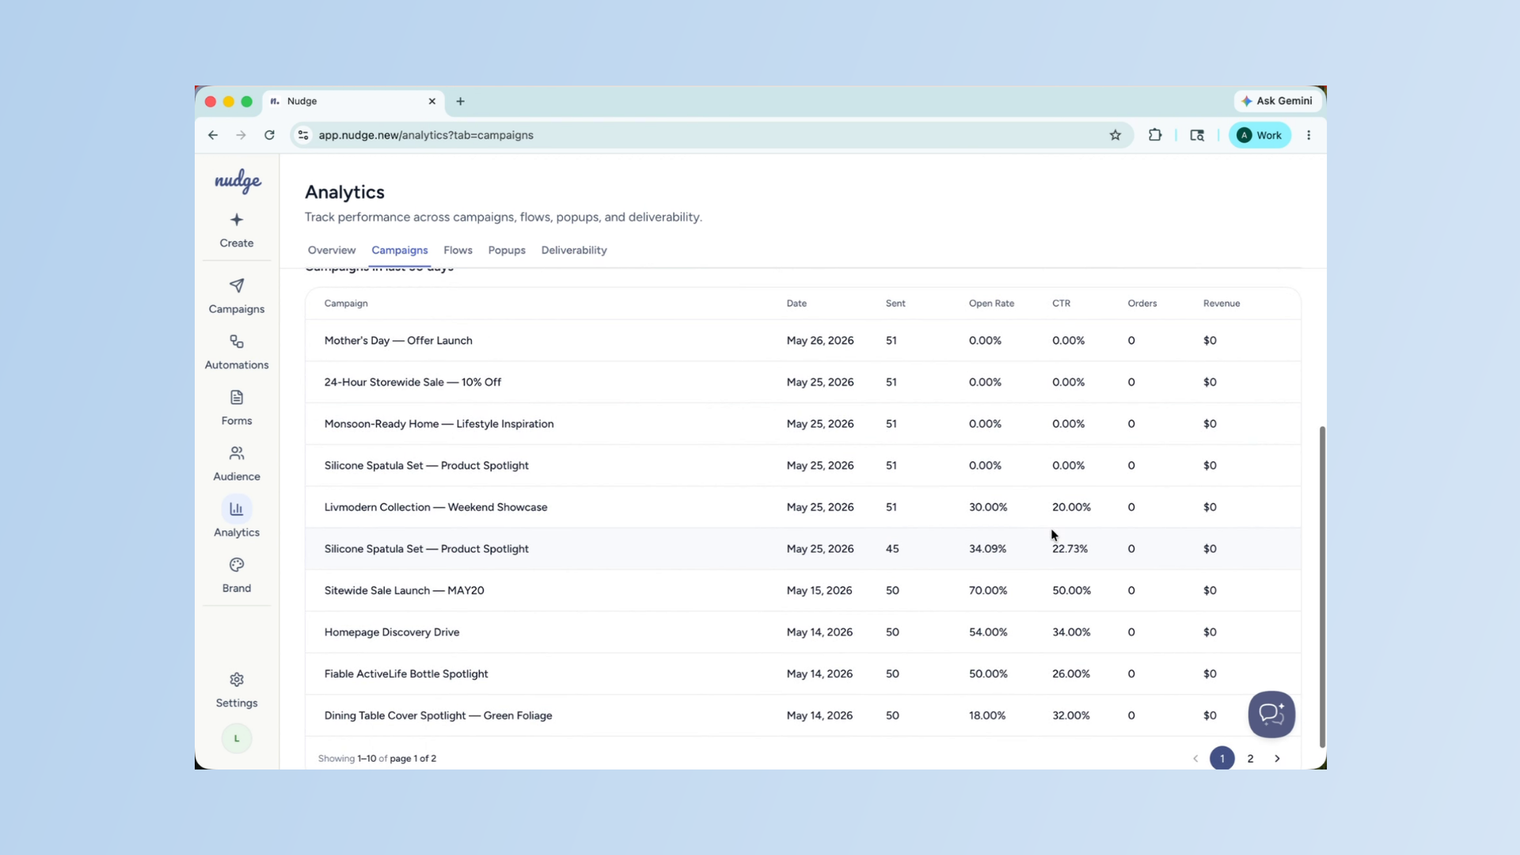Select the Analytics bar-chart icon
The width and height of the screenshot is (1520, 855).
click(237, 509)
